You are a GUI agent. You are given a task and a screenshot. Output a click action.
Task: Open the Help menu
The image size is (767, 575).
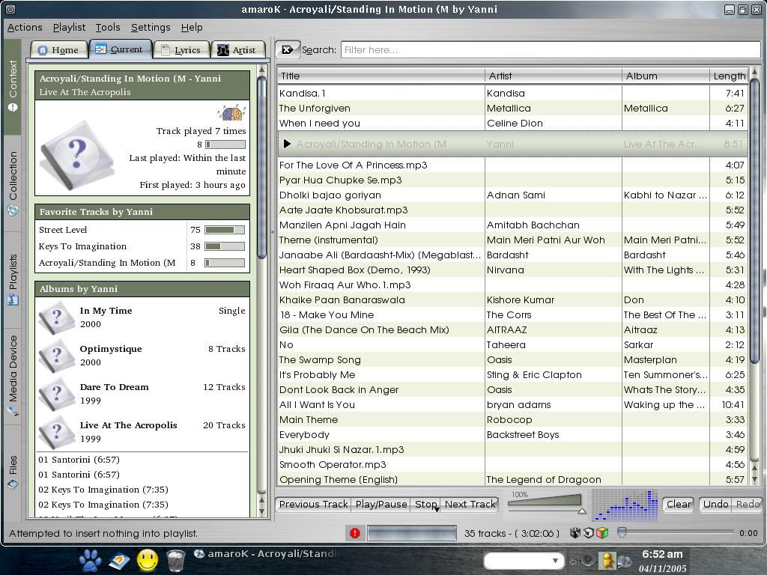(192, 28)
